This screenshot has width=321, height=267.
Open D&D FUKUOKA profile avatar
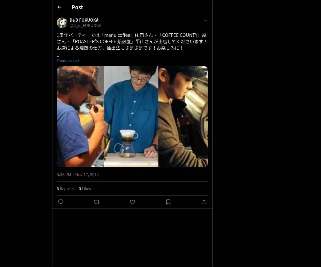click(x=62, y=23)
